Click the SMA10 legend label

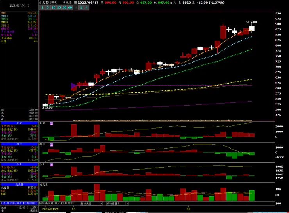click(x=4, y=16)
